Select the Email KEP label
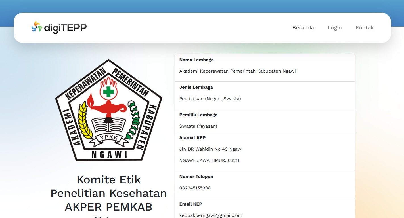This screenshot has height=218, width=404. pyautogui.click(x=191, y=204)
